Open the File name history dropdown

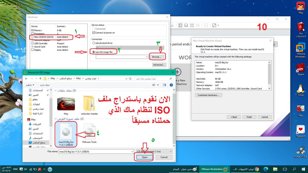tap(132, 151)
